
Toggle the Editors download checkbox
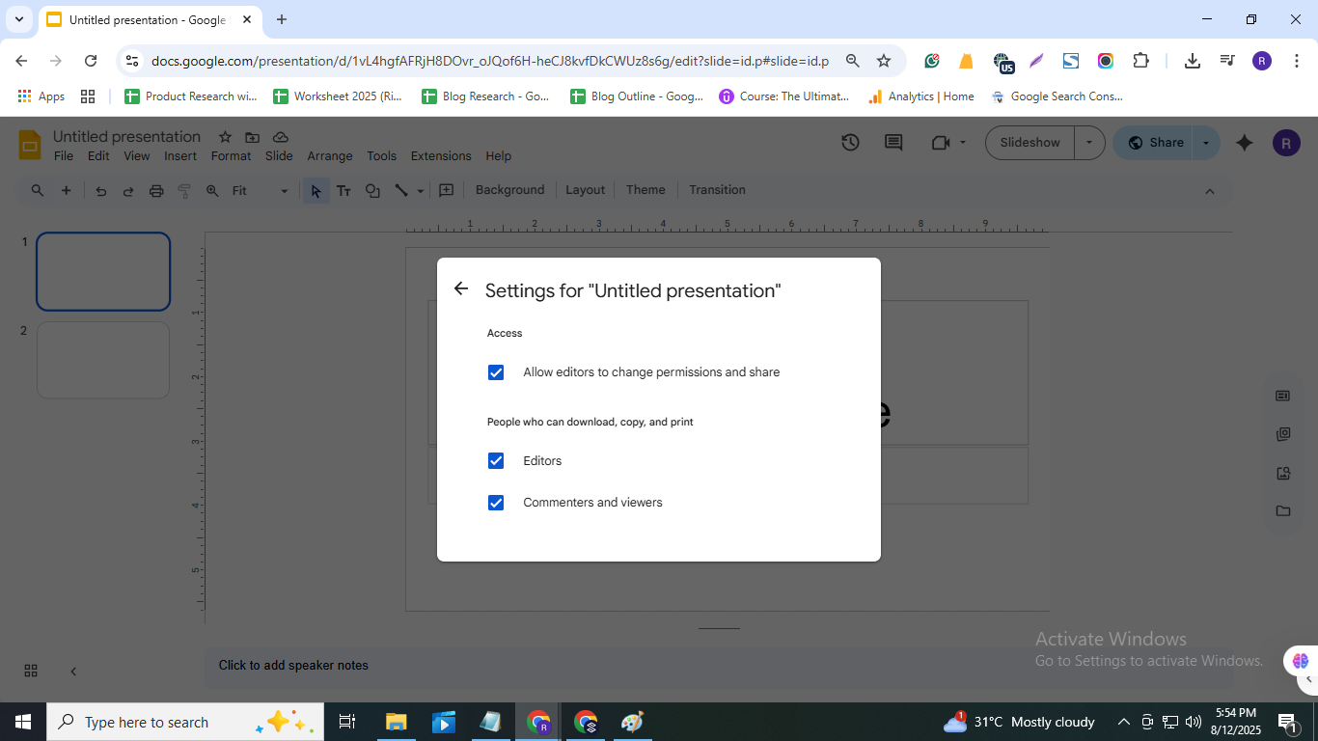(x=496, y=461)
